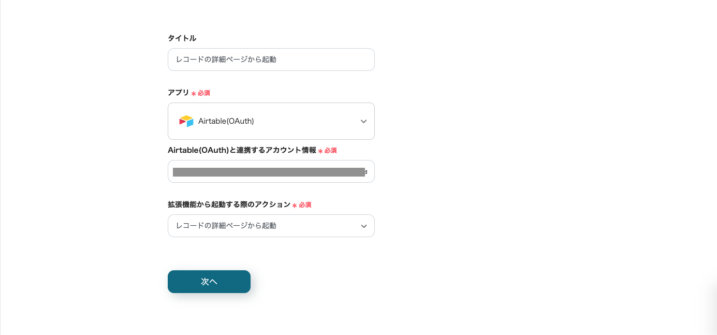Click empty space inside the app selector box
717x335 pixels.
[x=305, y=121]
